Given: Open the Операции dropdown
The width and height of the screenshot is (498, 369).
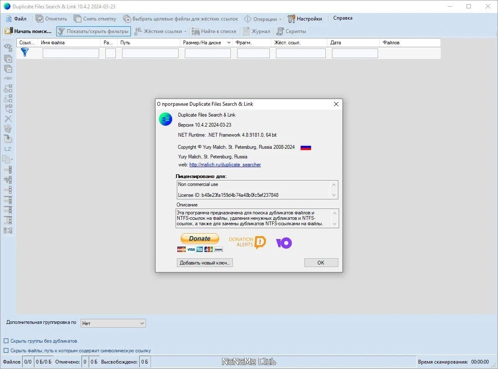Looking at the screenshot, I should point(263,19).
